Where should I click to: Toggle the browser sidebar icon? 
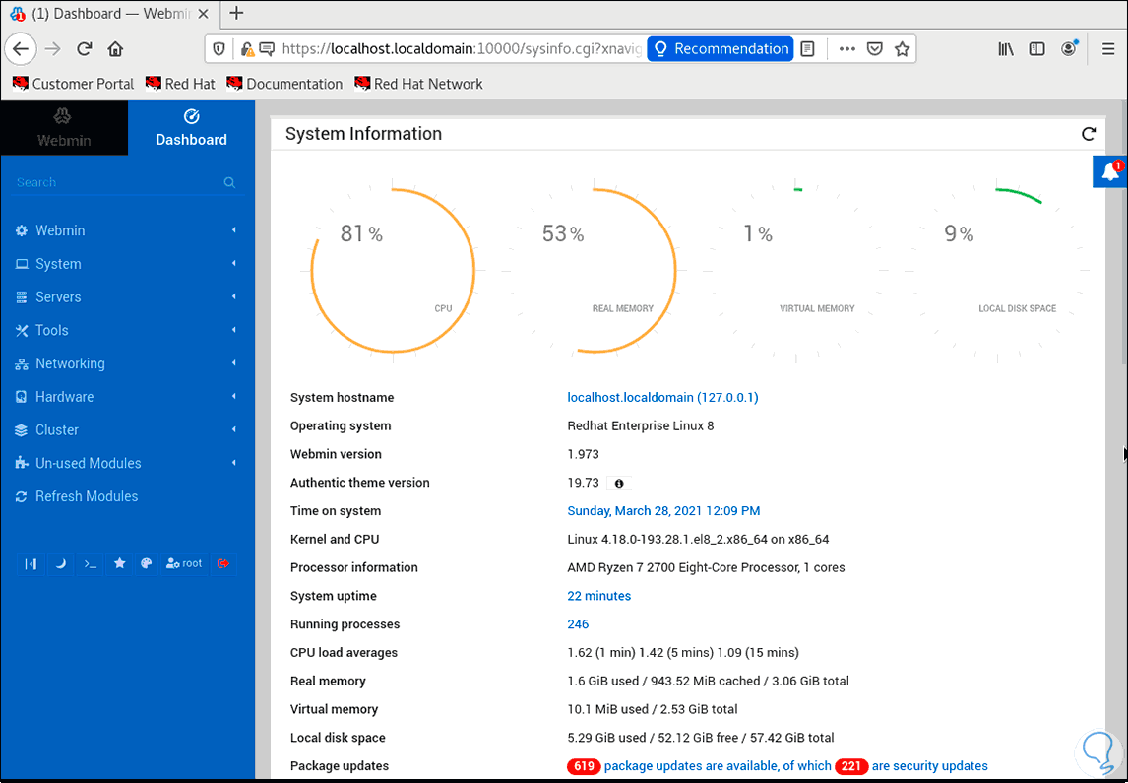[1036, 49]
